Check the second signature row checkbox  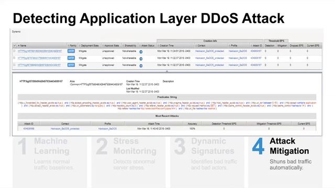click(x=14, y=58)
